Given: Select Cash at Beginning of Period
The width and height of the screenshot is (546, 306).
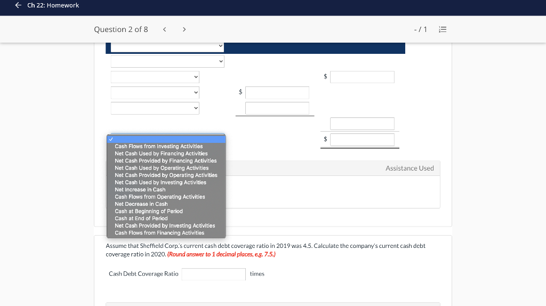Looking at the screenshot, I should tap(149, 211).
